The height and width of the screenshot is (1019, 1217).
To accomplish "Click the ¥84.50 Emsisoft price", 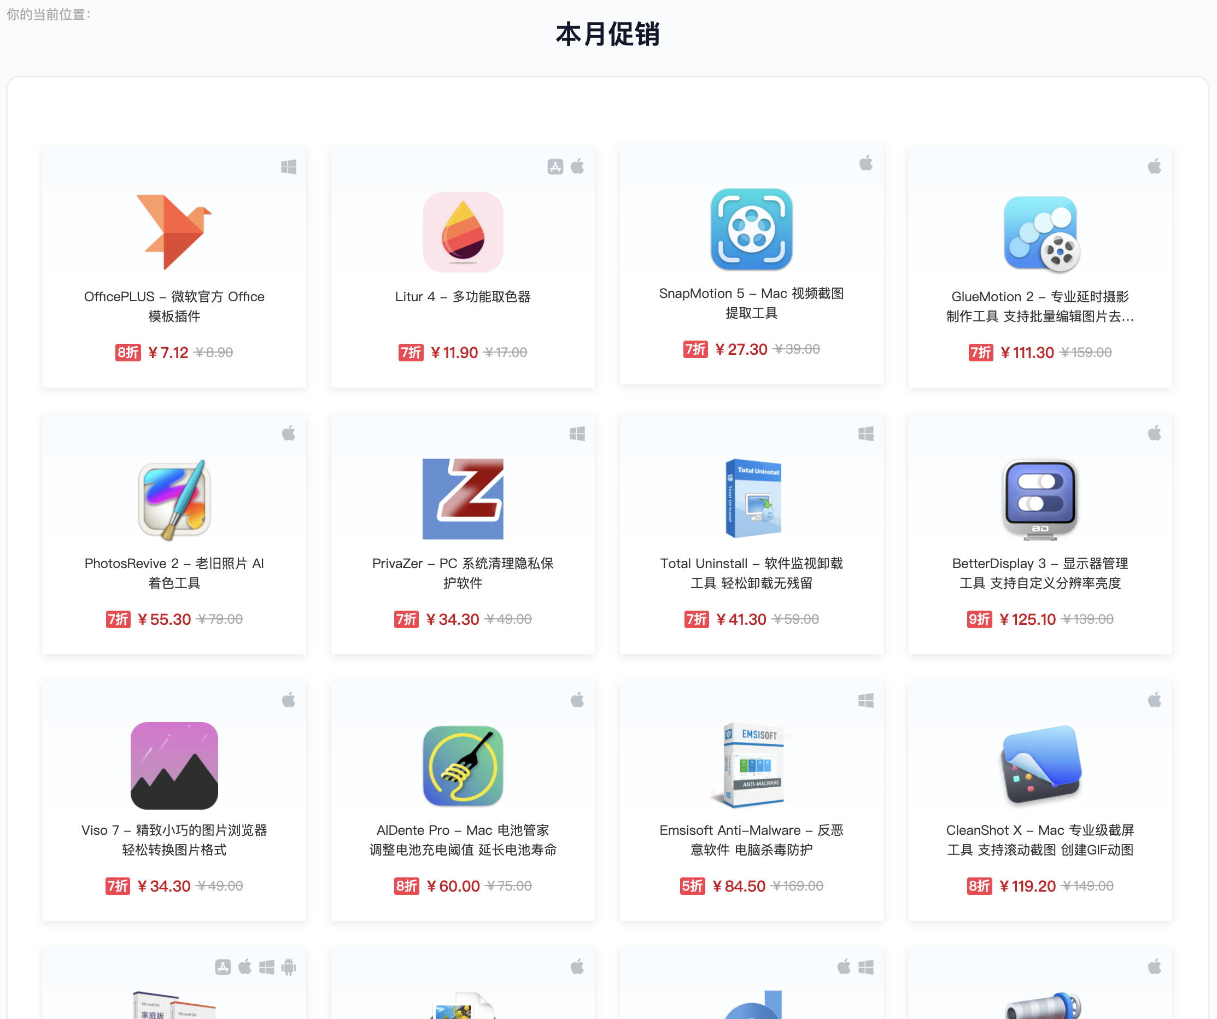I will 739,886.
